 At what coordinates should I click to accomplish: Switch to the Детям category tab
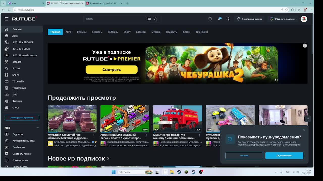pyautogui.click(x=186, y=32)
